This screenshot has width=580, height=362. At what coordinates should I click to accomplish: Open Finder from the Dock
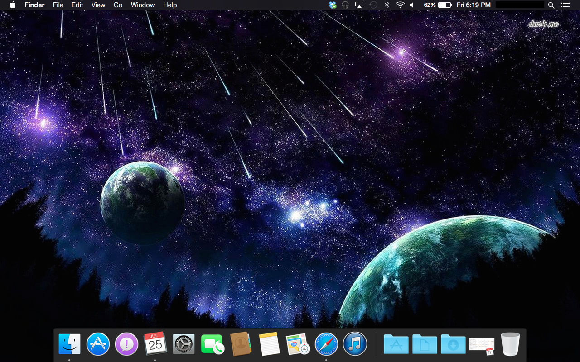pyautogui.click(x=69, y=344)
